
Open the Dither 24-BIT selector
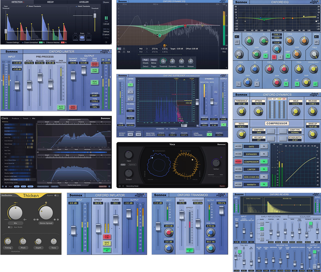tap(94, 96)
